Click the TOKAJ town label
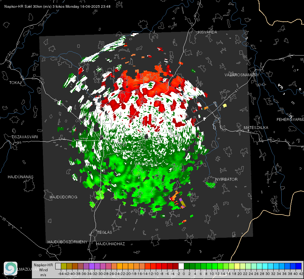Image resolution: width=304 pixels, height=279 pixels. 15,83
